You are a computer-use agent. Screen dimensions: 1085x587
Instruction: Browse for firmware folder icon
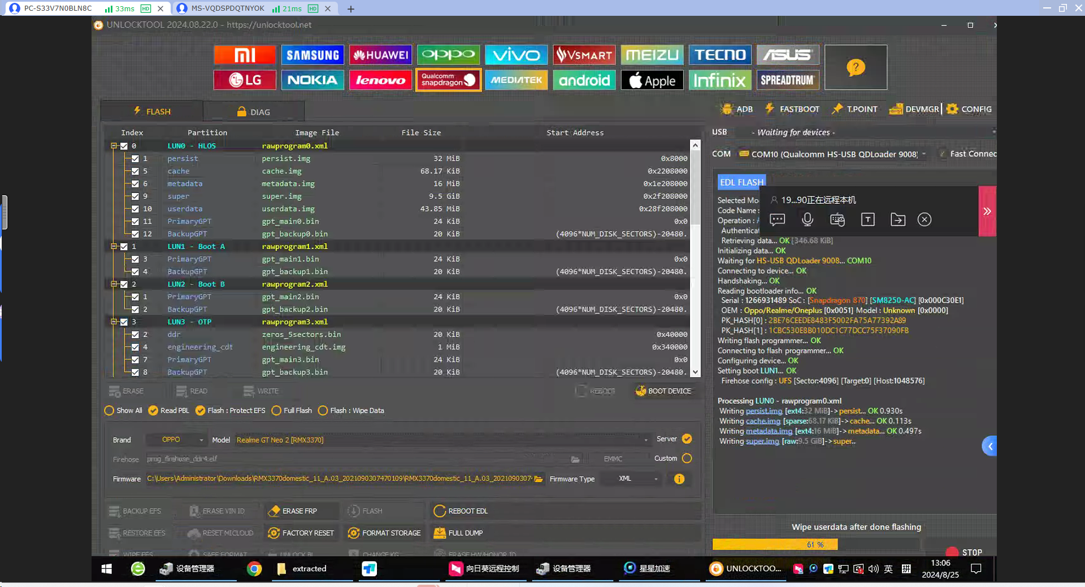click(x=539, y=479)
